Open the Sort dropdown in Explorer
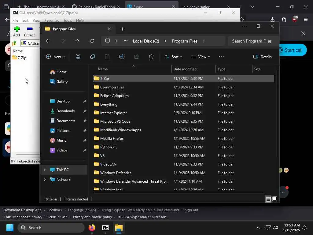The width and height of the screenshot is (313, 235). 173,57
